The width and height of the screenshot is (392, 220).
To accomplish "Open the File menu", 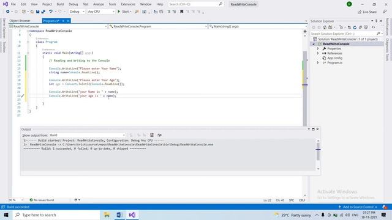I will pyautogui.click(x=13, y=4).
